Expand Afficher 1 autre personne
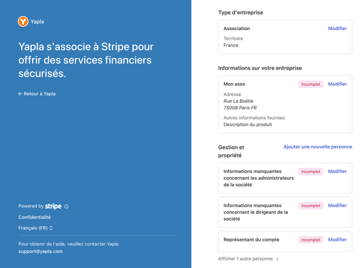364x268 pixels. click(x=248, y=259)
